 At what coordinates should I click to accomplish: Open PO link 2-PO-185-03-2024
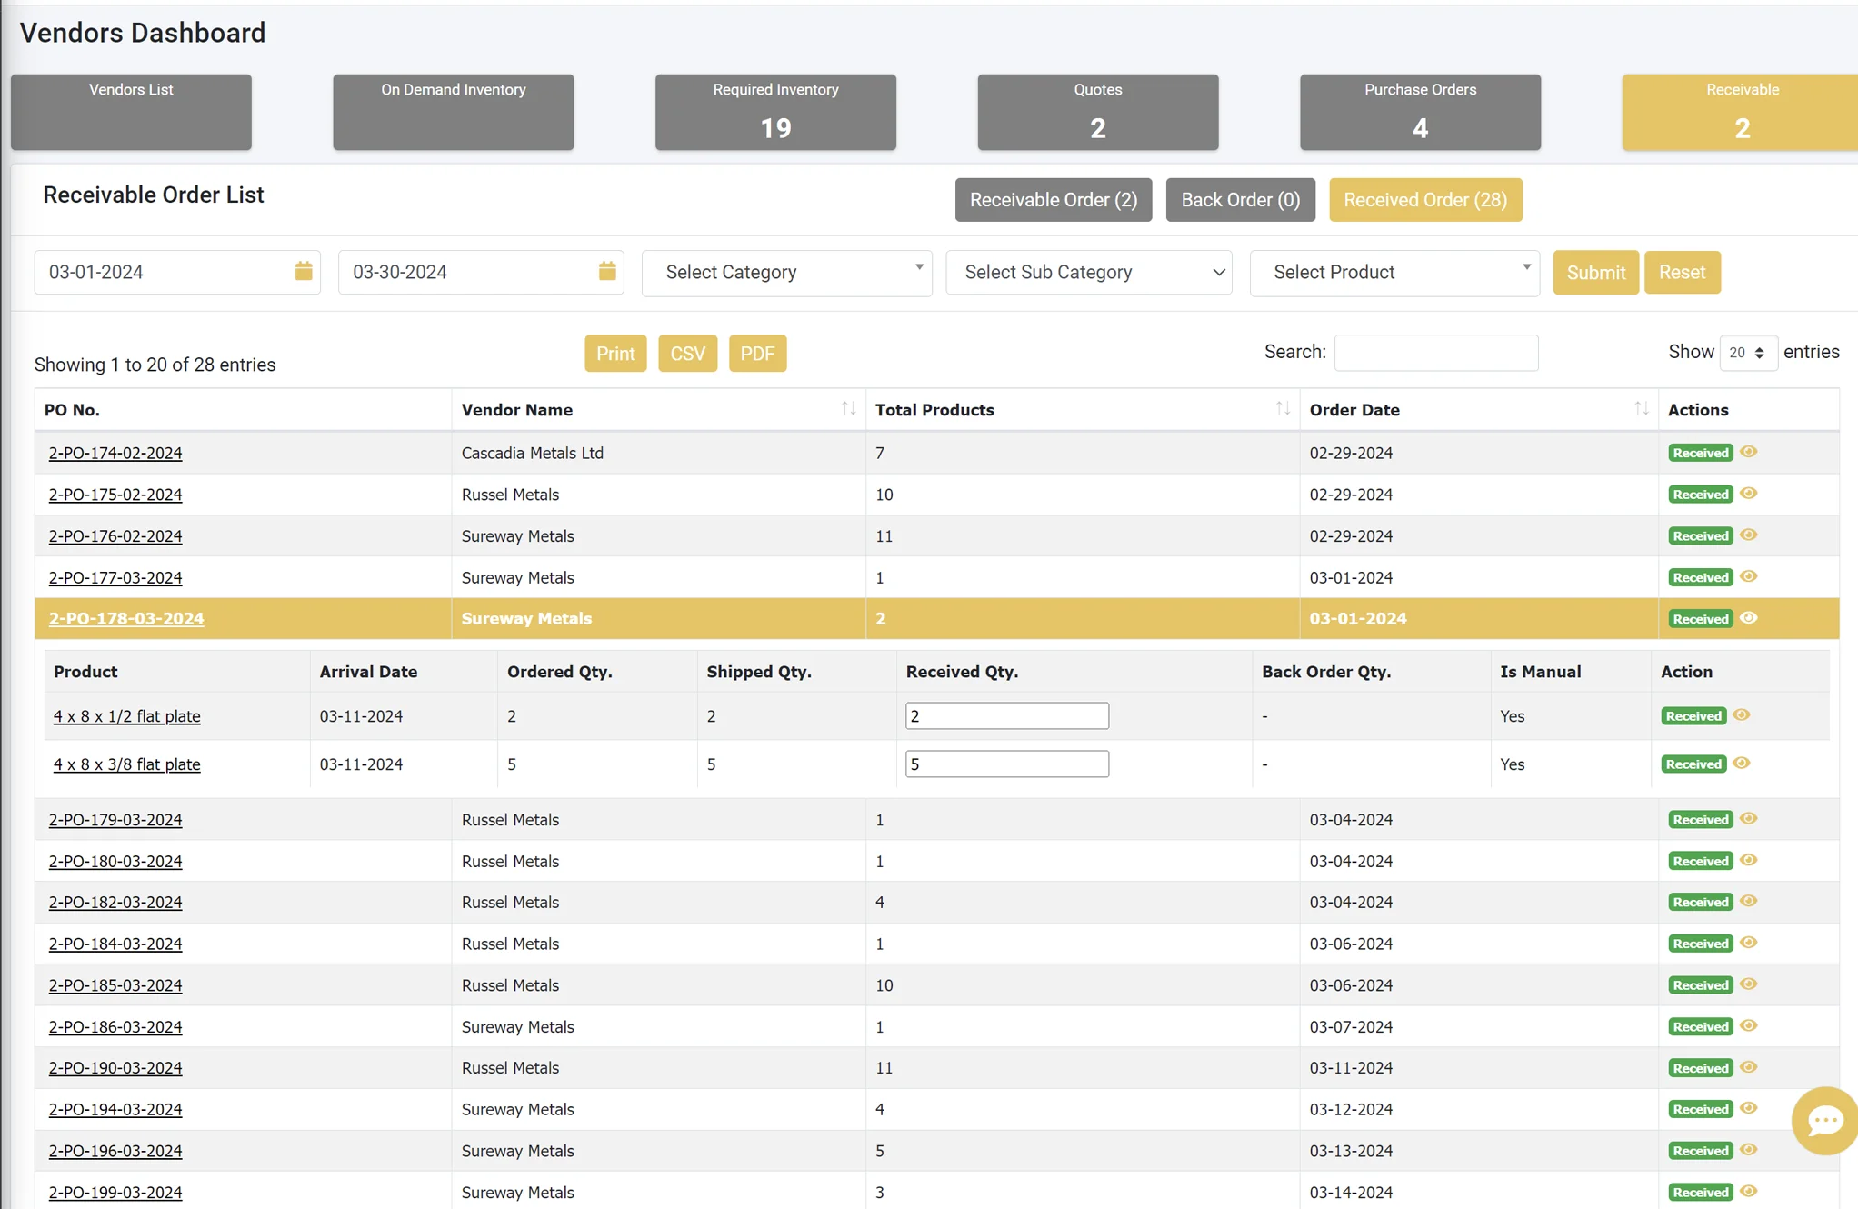click(x=115, y=985)
